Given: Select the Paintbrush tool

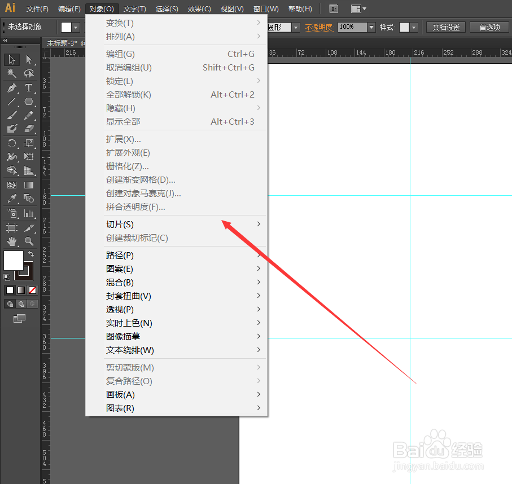Looking at the screenshot, I should tap(12, 115).
